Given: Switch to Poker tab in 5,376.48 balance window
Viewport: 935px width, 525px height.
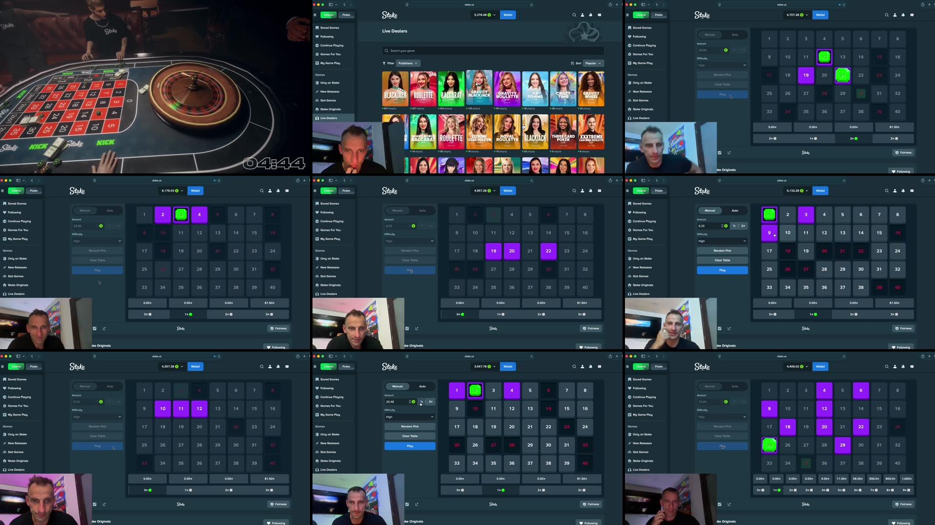Looking at the screenshot, I should (x=346, y=15).
